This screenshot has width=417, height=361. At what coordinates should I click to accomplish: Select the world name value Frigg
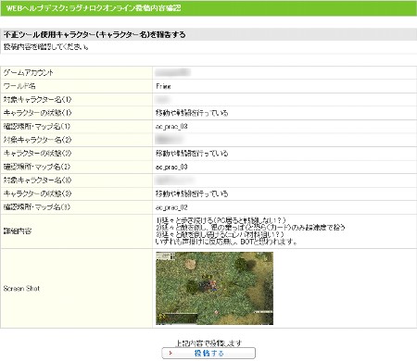(x=163, y=86)
